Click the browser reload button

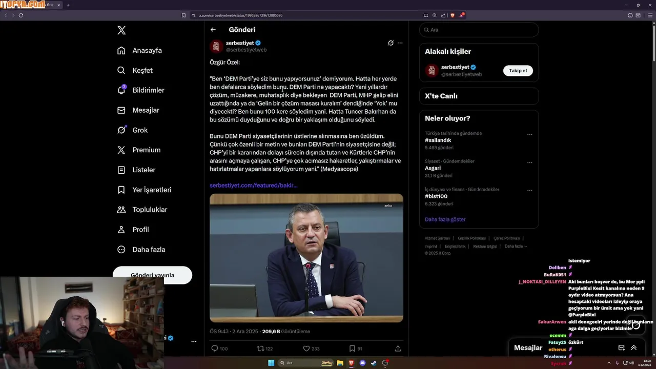click(21, 15)
